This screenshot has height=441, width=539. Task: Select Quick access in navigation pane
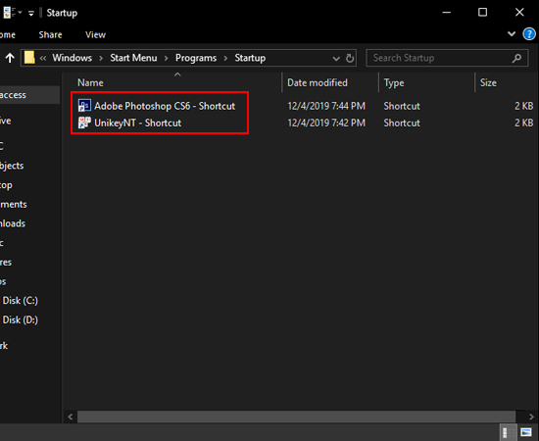[30, 95]
